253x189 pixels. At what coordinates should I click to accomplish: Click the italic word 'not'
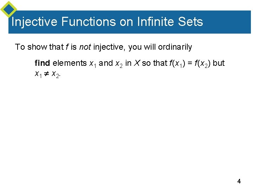click(85, 47)
